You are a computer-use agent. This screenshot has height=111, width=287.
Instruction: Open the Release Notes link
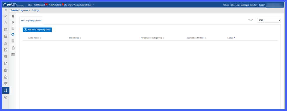click(x=228, y=5)
